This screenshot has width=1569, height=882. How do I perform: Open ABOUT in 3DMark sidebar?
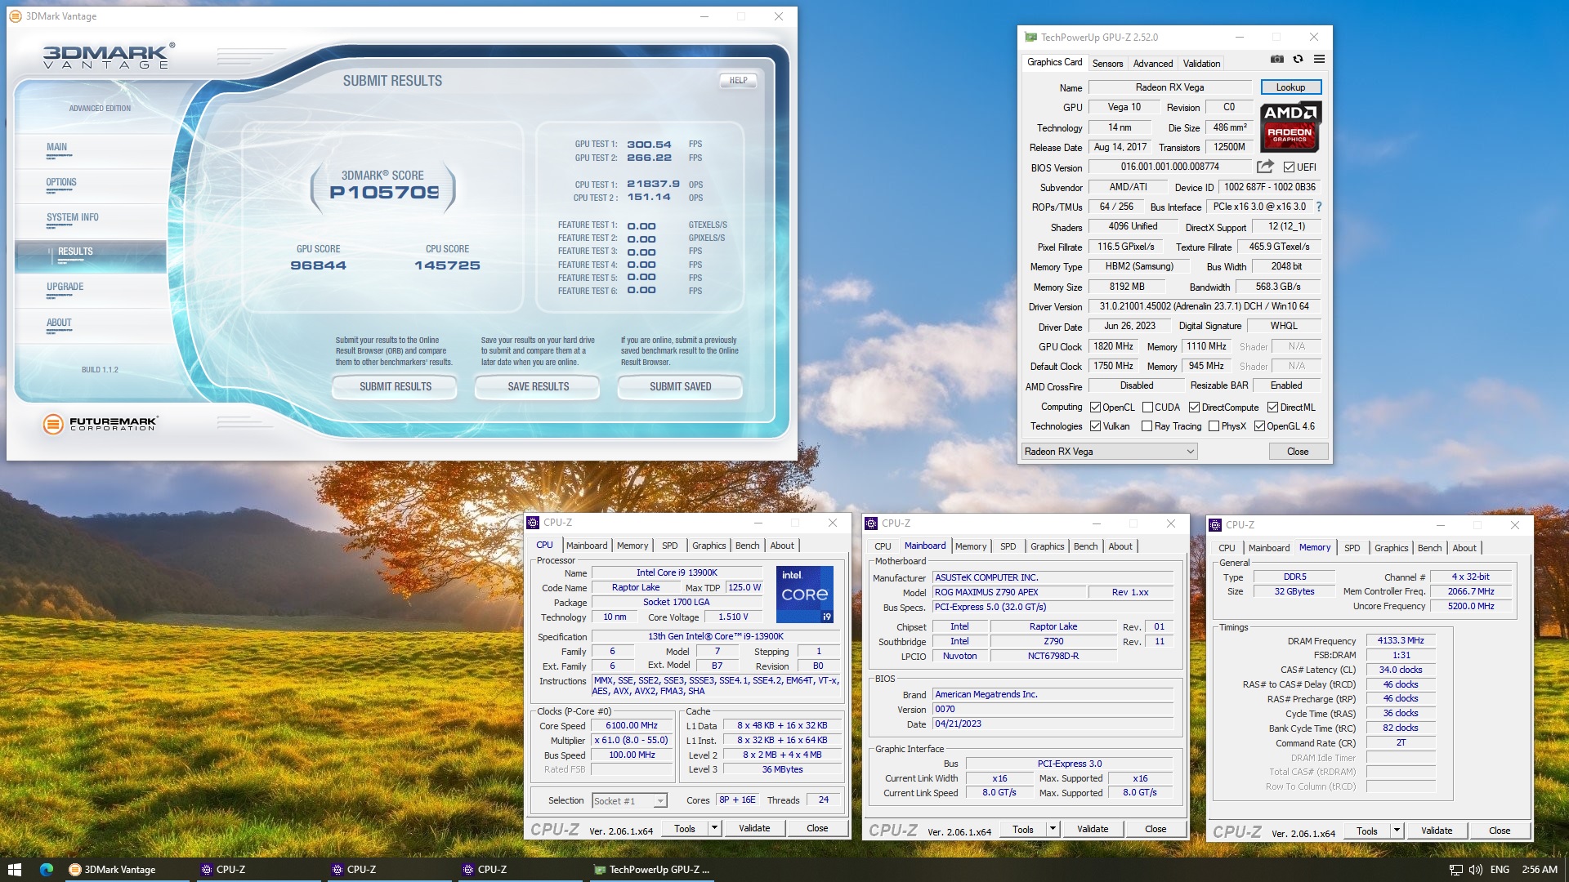(x=59, y=323)
